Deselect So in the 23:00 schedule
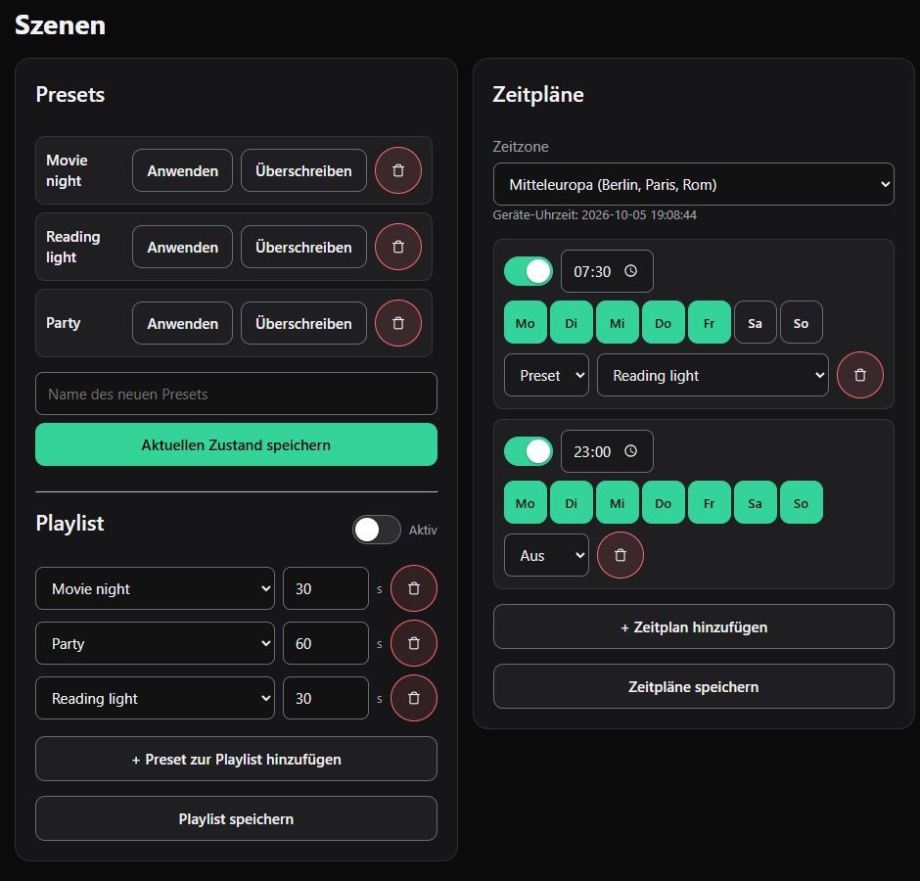The width and height of the screenshot is (920, 881). point(801,502)
